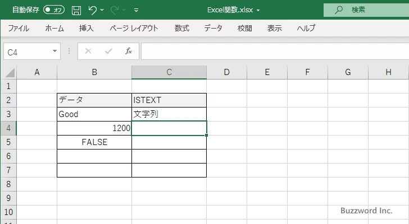This screenshot has width=409, height=224.
Task: Click cell containing データ
Action: 94,100
